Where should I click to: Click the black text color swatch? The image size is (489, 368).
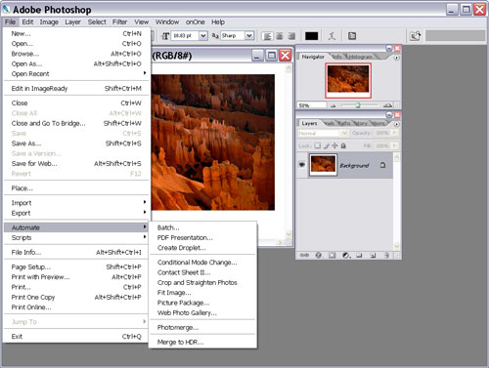click(x=311, y=36)
